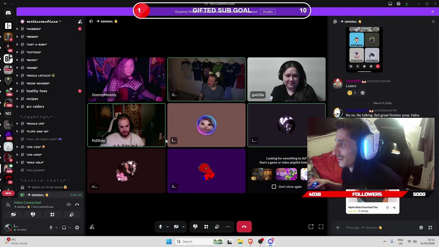This screenshot has width=439, height=247.
Task: Open activities icon in the voice panel
Action: coord(52,214)
